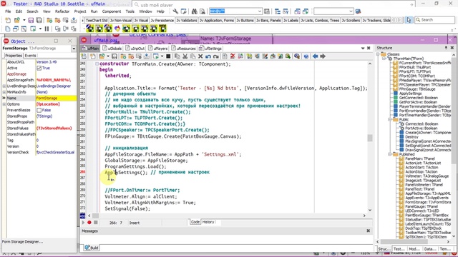This screenshot has width=458, height=257.
Task: Click the Code view tab below editor
Action: pyautogui.click(x=195, y=222)
